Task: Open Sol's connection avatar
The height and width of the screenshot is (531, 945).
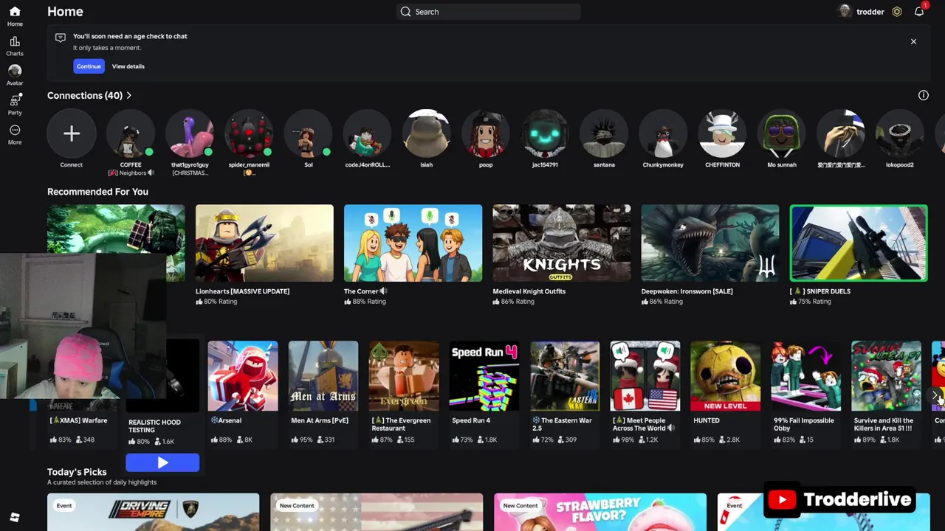Action: pos(309,133)
